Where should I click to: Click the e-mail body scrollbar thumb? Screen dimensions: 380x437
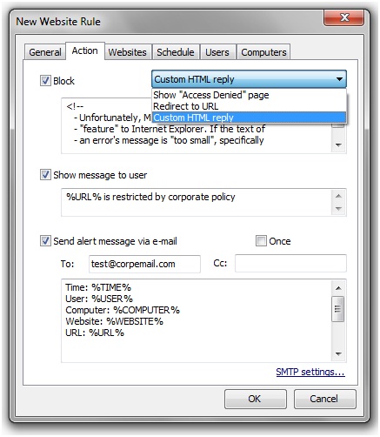coord(338,309)
